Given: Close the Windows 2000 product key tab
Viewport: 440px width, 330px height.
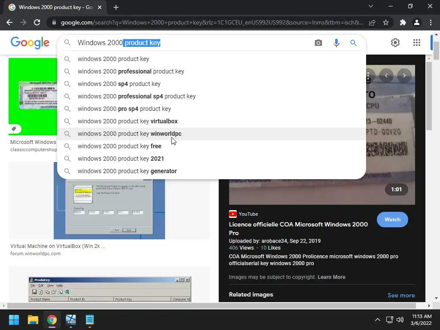Looking at the screenshot, I should pyautogui.click(x=100, y=7).
